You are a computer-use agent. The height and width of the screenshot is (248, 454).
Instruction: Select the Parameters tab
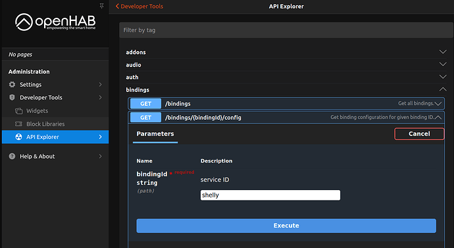[x=155, y=134]
